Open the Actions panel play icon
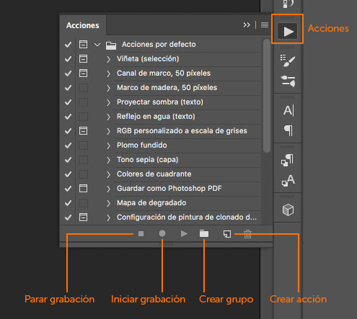357x319 pixels. coord(288,31)
